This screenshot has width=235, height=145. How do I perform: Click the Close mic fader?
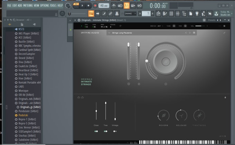(x=96, y=111)
